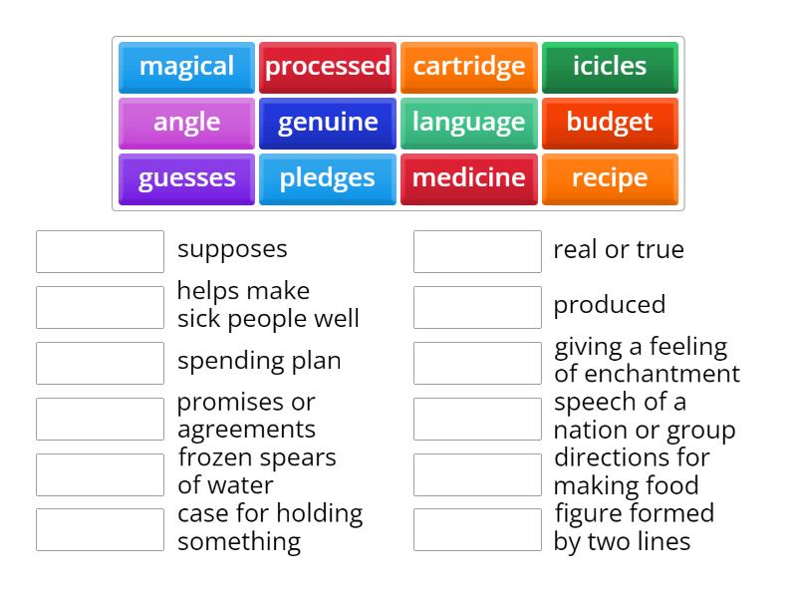Select the 'budget' word tile
Viewport: 797px width, 598px height.
click(610, 123)
